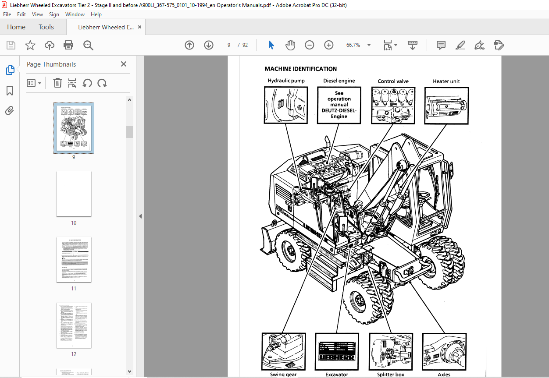Click the page number input field
549x378 pixels.
[x=229, y=45]
